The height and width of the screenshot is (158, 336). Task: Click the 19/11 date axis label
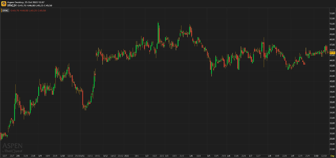(97, 155)
